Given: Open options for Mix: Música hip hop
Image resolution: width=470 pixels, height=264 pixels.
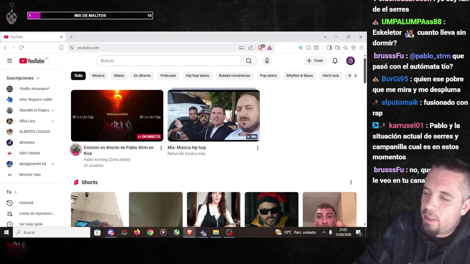Looking at the screenshot, I should click(x=257, y=148).
